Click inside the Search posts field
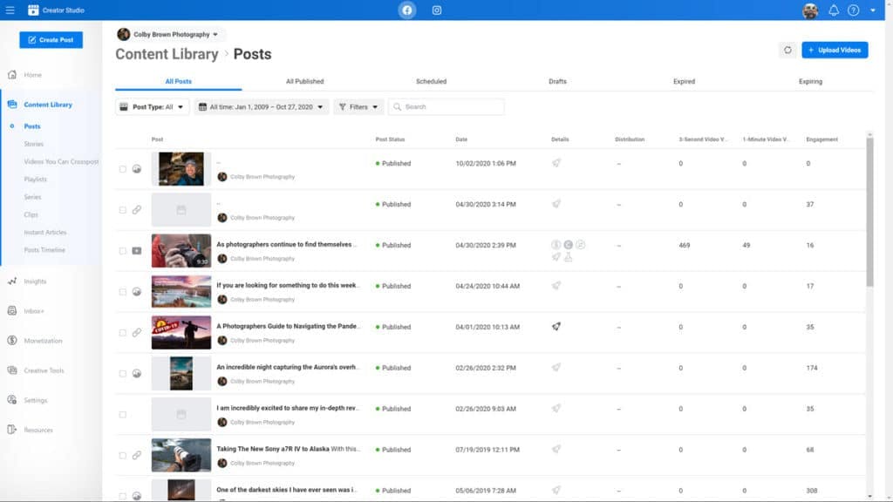This screenshot has width=893, height=502. [446, 106]
